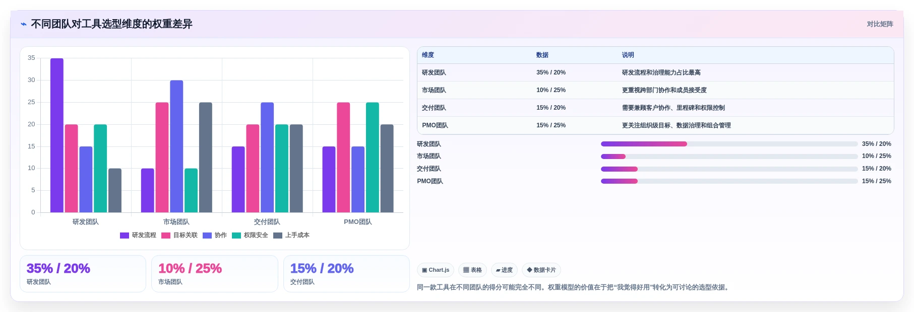Click the blue 协作 bar for 交付团队
The width and height of the screenshot is (914, 312).
(x=267, y=158)
